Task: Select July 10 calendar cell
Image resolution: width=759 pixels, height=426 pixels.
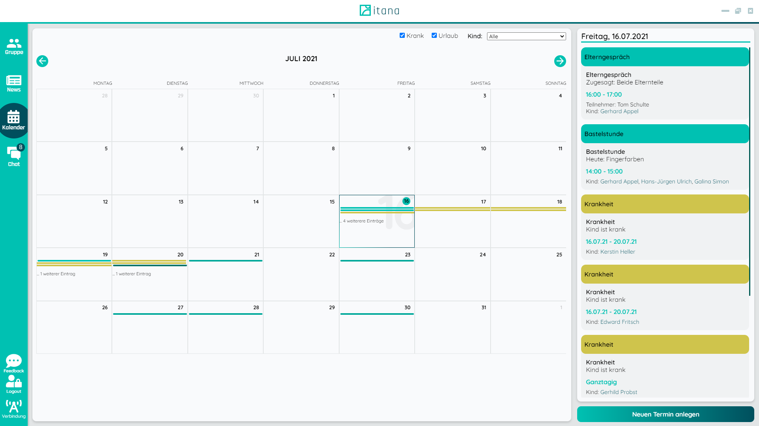Action: (452, 168)
